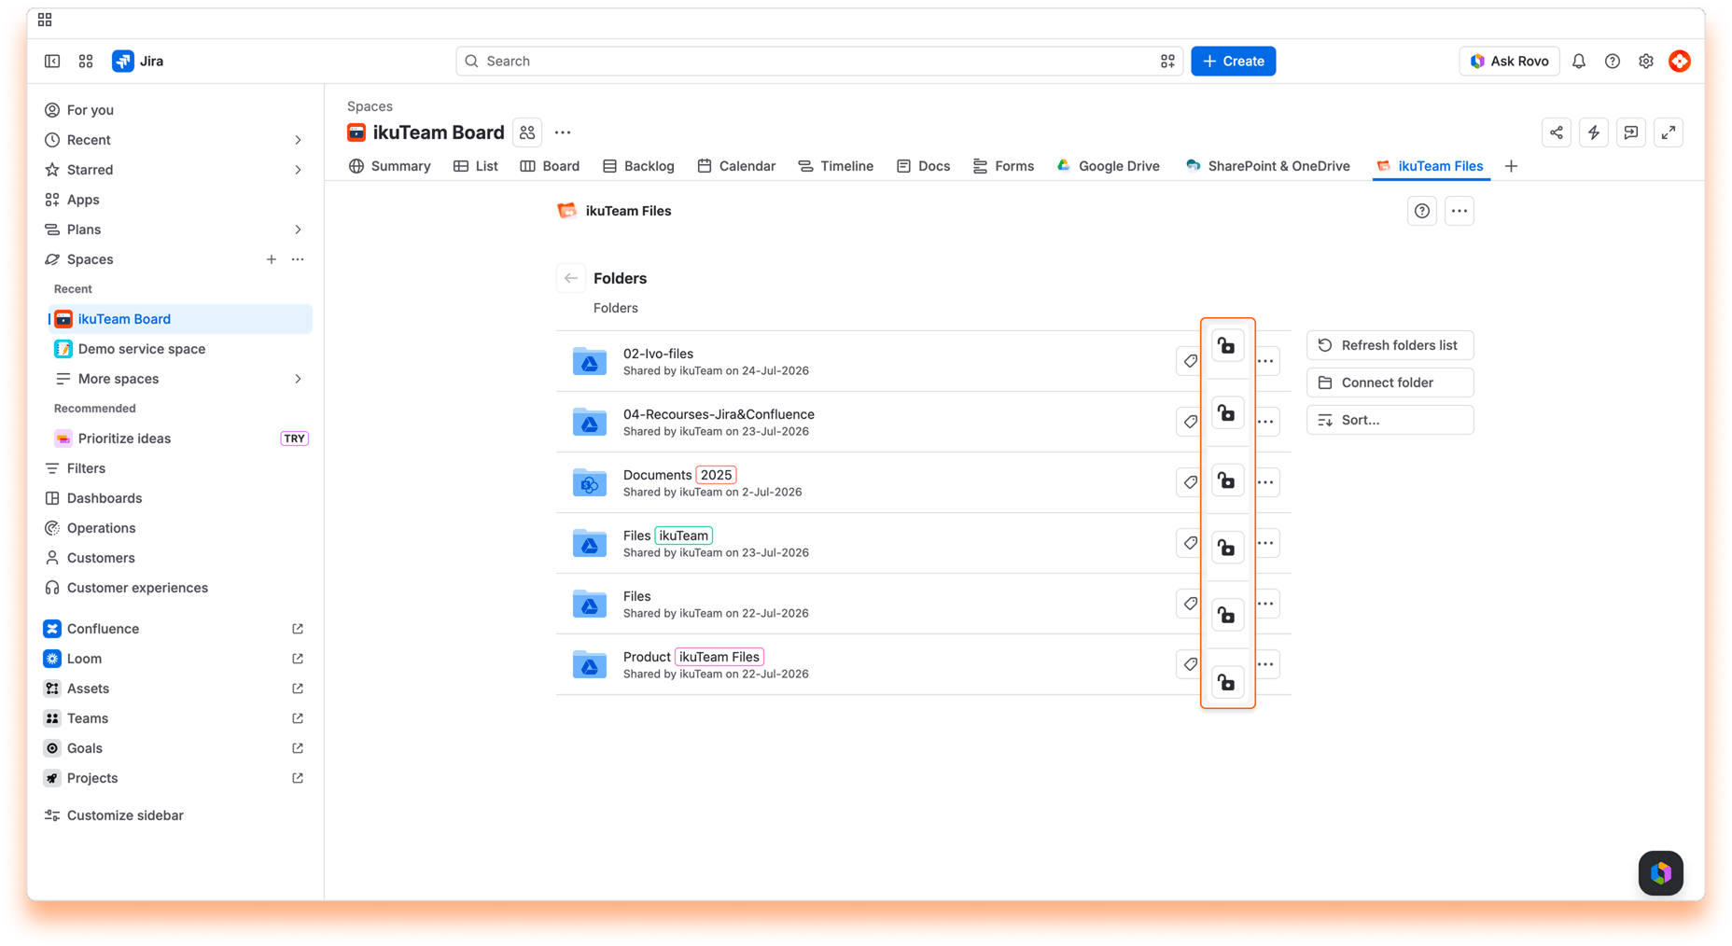Click the share icon for ikuTeam Board
Image resolution: width=1732 pixels, height=946 pixels.
pos(1557,132)
